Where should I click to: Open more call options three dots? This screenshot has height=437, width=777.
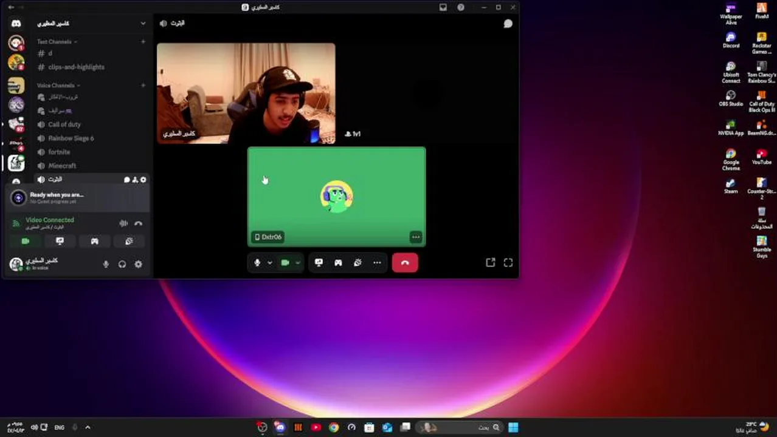tap(377, 263)
